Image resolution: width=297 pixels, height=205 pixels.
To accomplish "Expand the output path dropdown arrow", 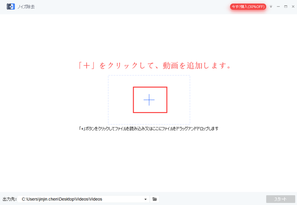I will point(146,199).
